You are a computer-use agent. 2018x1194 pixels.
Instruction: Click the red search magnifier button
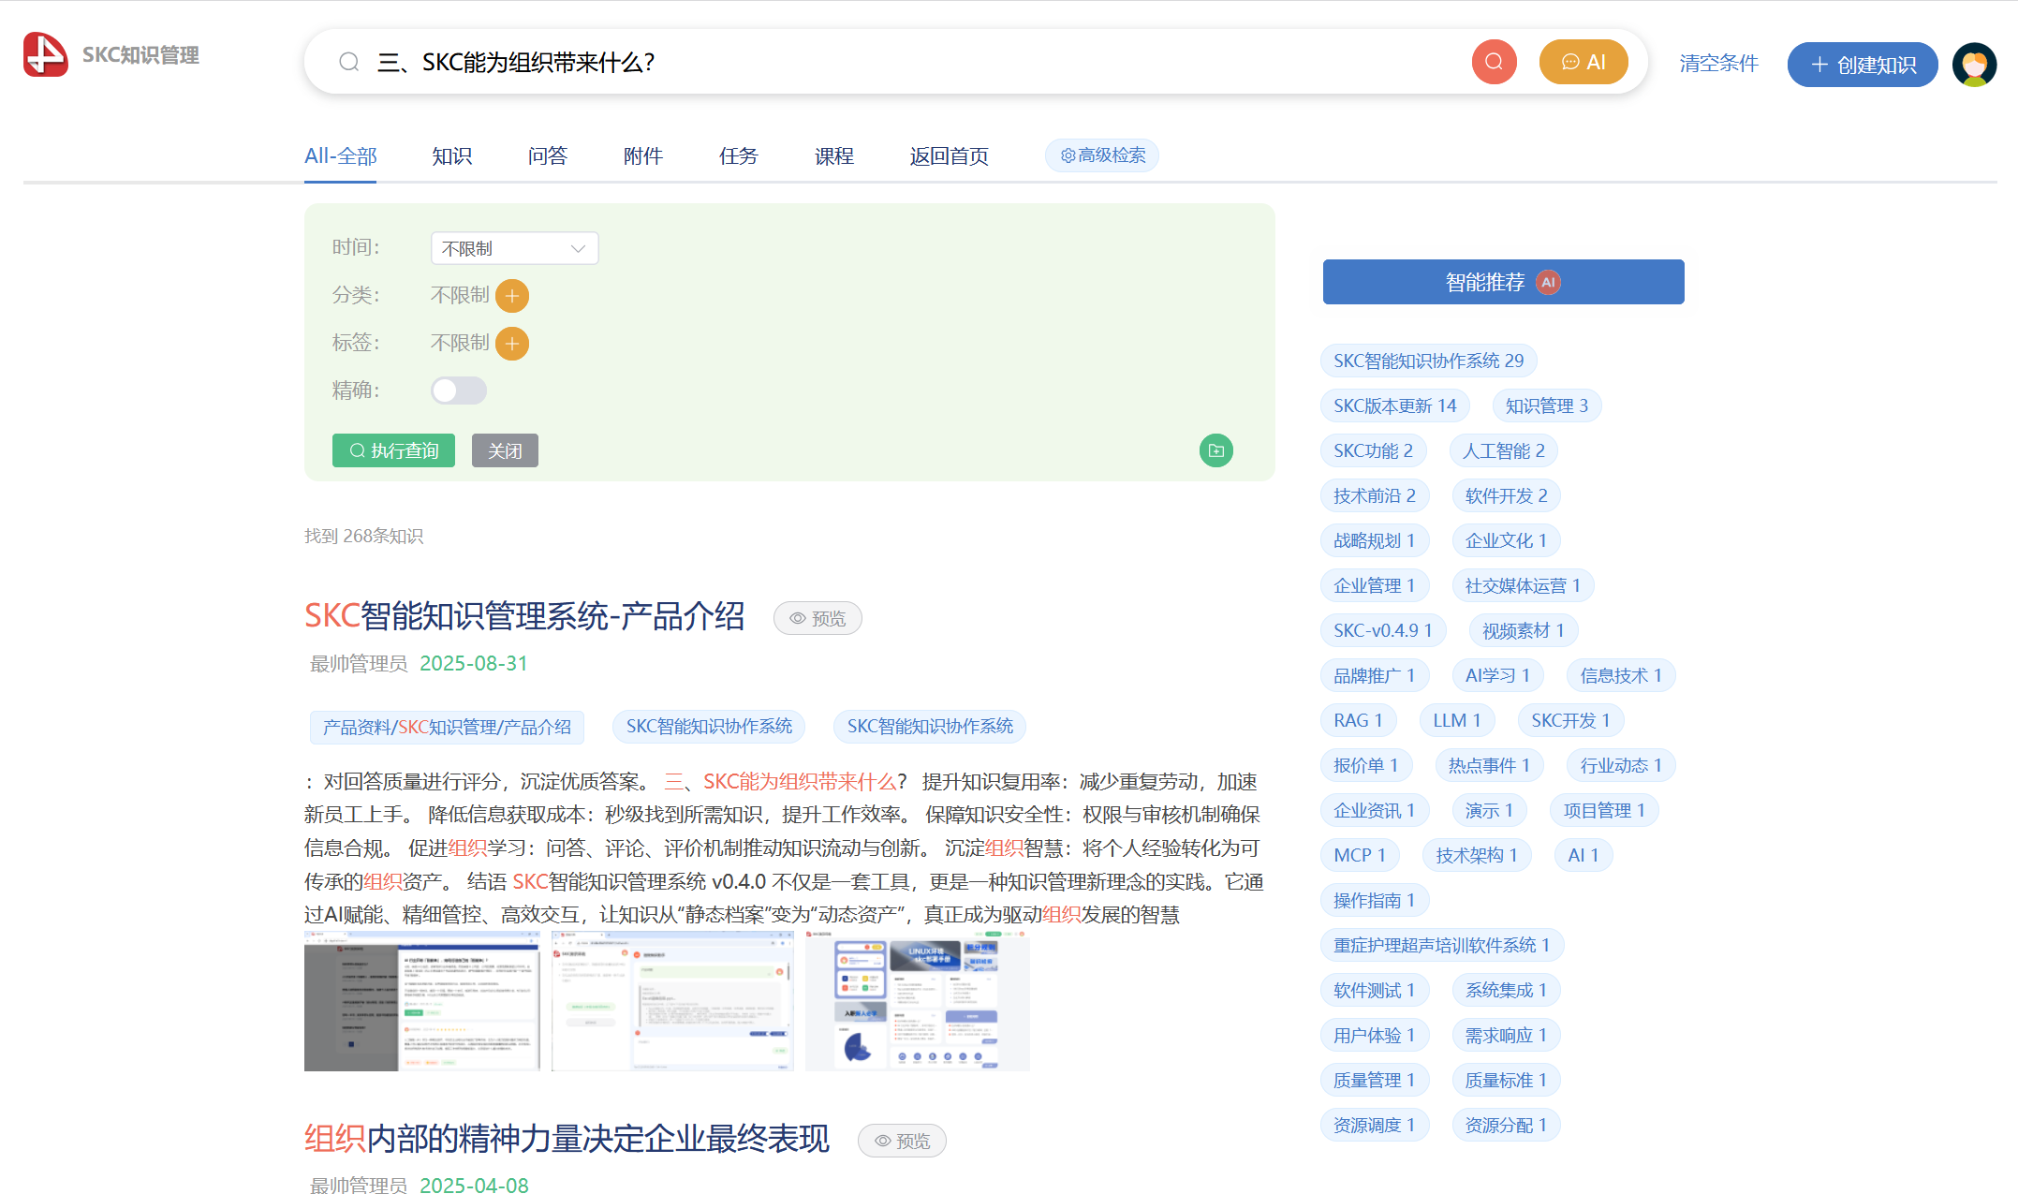pos(1494,62)
